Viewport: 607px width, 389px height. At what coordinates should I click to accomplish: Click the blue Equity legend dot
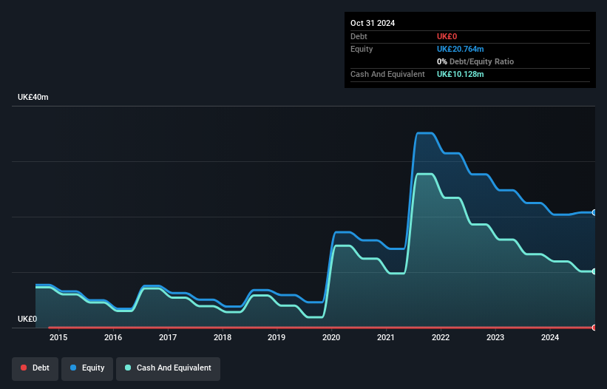tap(73, 368)
